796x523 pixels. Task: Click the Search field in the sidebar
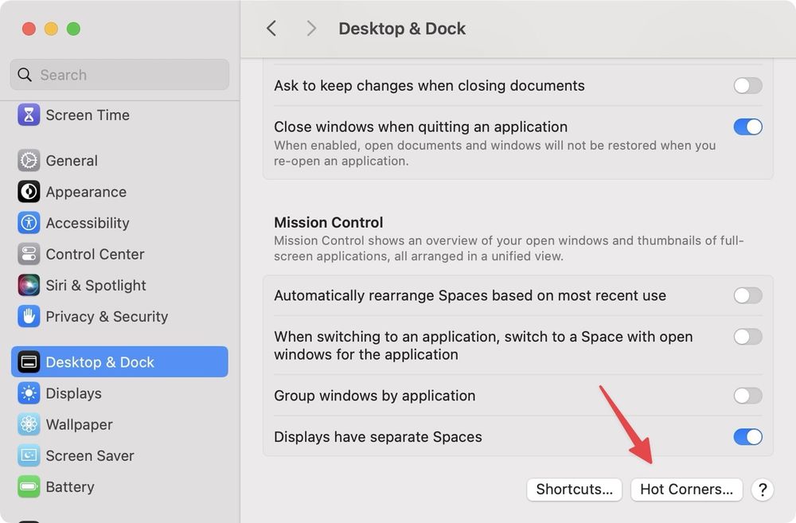pos(119,74)
